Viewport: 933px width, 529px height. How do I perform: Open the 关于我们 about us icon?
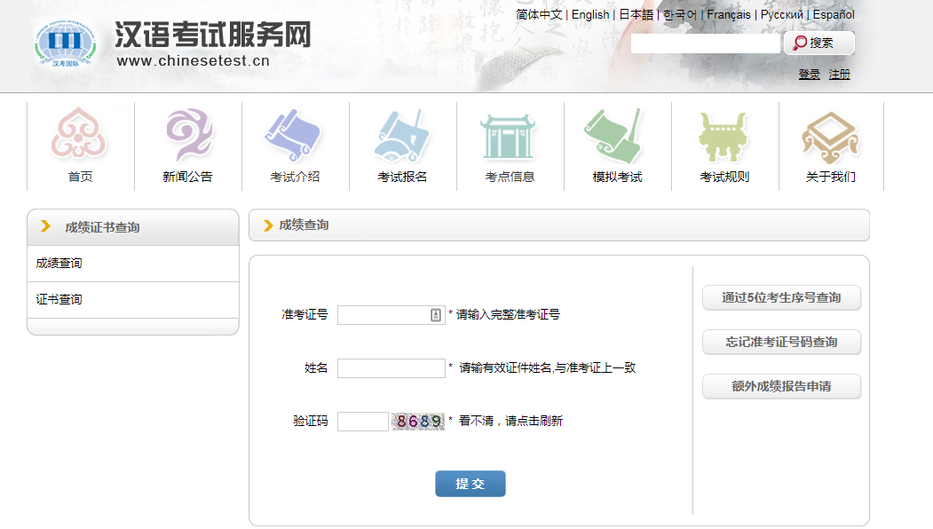click(831, 136)
